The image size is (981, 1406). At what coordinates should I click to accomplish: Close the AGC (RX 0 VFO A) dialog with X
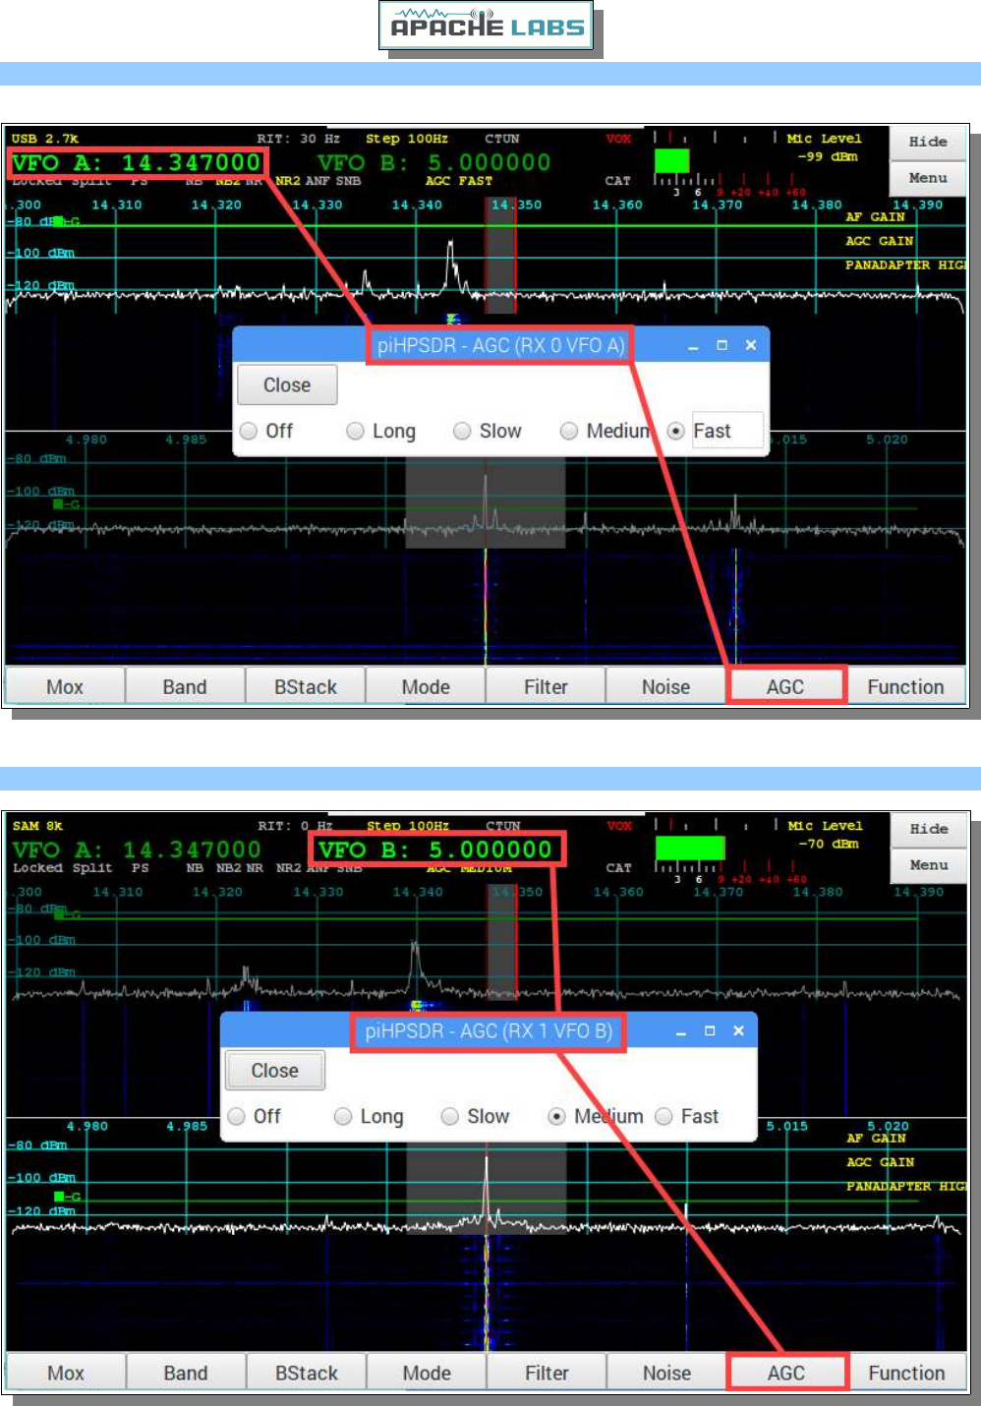pyautogui.click(x=750, y=345)
